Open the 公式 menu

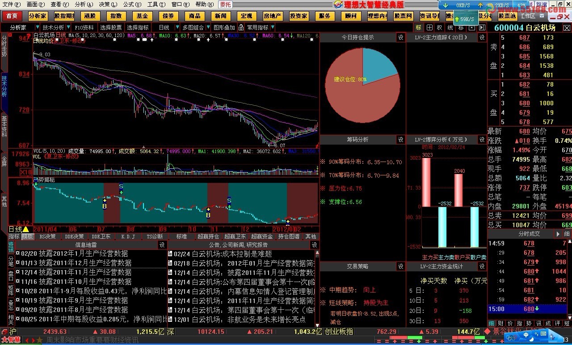coord(132,4)
